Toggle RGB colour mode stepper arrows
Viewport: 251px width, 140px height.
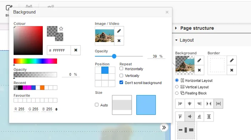click(x=56, y=109)
